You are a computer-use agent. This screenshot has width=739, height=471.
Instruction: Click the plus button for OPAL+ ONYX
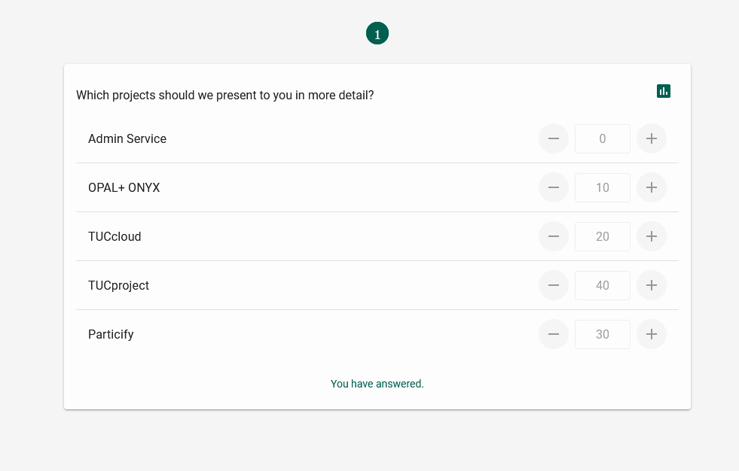[x=652, y=187]
